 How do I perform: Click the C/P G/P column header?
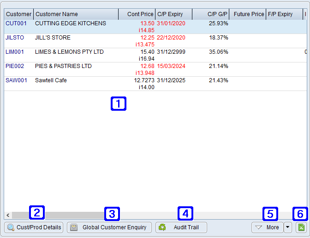(x=210, y=14)
